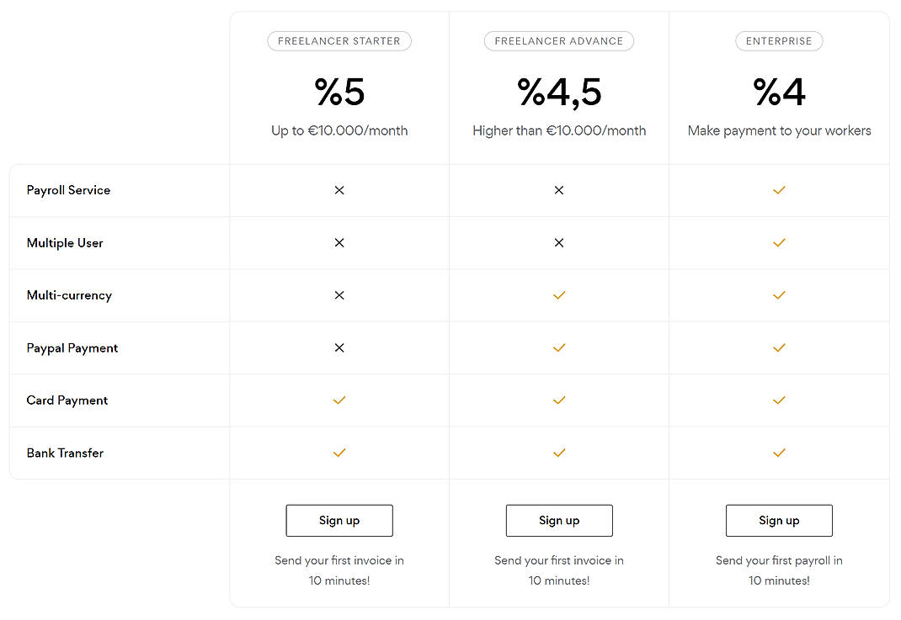Screen dimensions: 901x620
Task: Click the Freelancer Advance Bank Transfer checkmark
Action: (559, 453)
